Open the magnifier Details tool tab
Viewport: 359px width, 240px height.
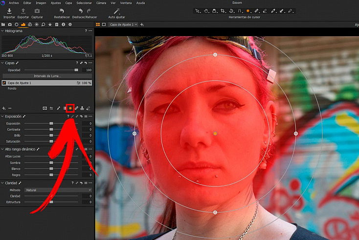point(43,24)
